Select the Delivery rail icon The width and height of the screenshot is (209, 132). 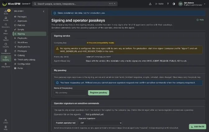tap(6, 59)
